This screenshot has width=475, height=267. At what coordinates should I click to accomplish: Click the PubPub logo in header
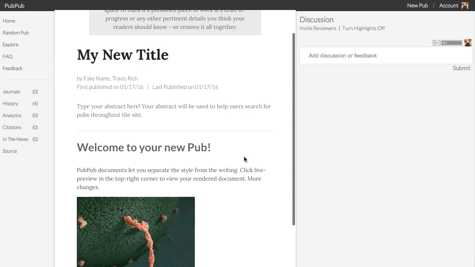(x=14, y=6)
